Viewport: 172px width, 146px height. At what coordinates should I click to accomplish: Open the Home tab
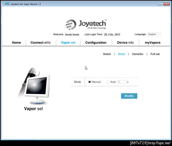click(x=16, y=43)
